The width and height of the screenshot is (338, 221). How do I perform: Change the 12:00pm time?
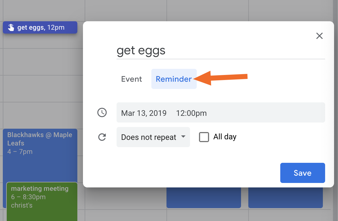tap(191, 113)
